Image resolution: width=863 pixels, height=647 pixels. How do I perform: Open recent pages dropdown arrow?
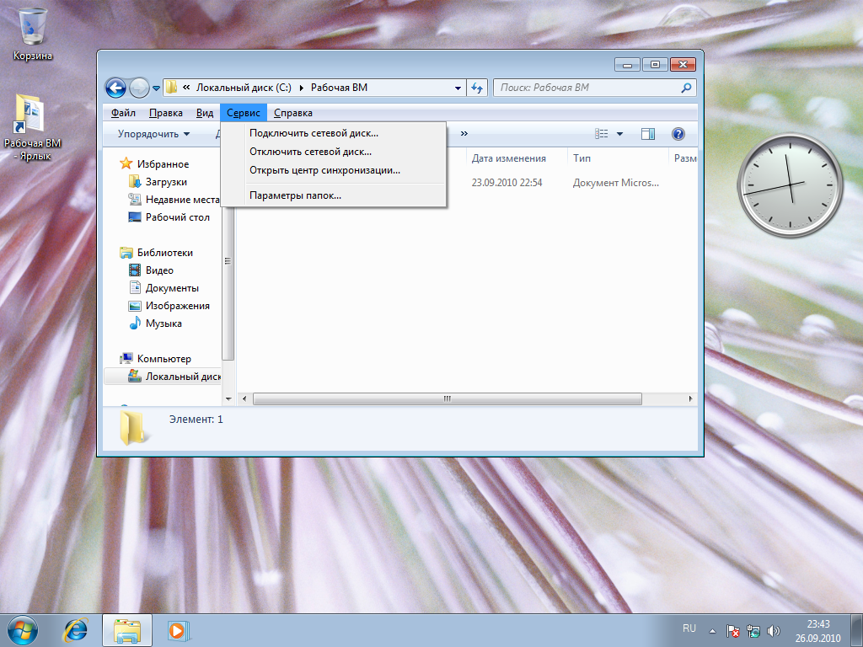point(156,88)
